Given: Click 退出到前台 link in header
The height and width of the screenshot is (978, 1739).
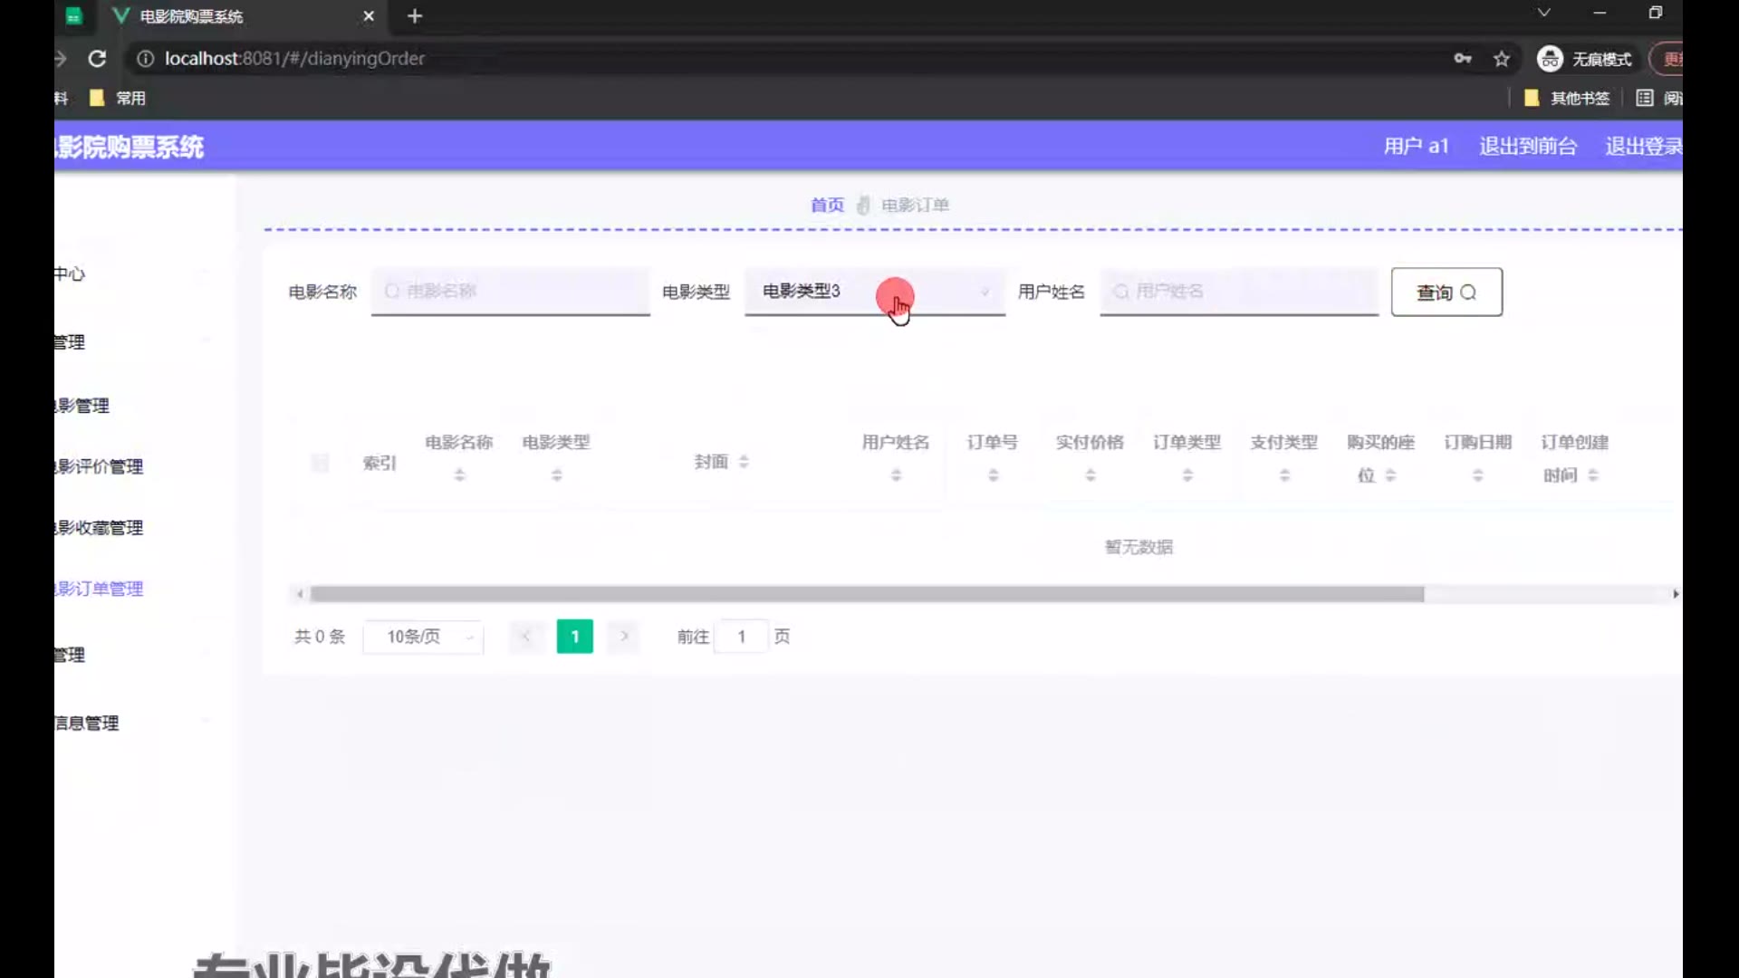Looking at the screenshot, I should click(1528, 146).
